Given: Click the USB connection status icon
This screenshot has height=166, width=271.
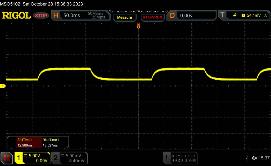Looking at the screenshot, I should pos(247,158).
